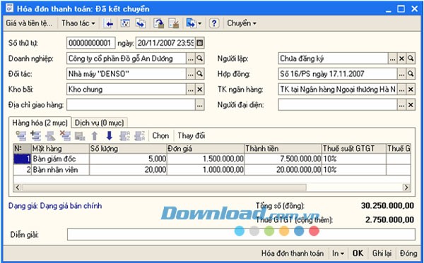Open the Giá và tiền tệ settings
The image size is (424, 263).
tap(29, 23)
